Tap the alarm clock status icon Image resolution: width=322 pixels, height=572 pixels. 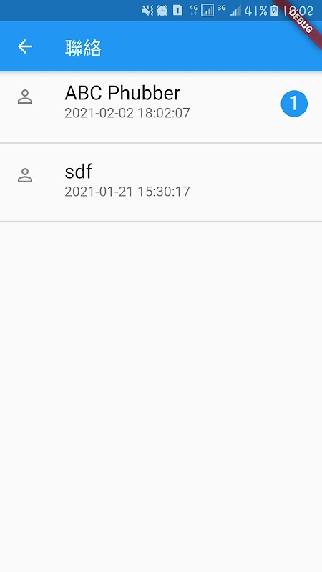pyautogui.click(x=162, y=10)
